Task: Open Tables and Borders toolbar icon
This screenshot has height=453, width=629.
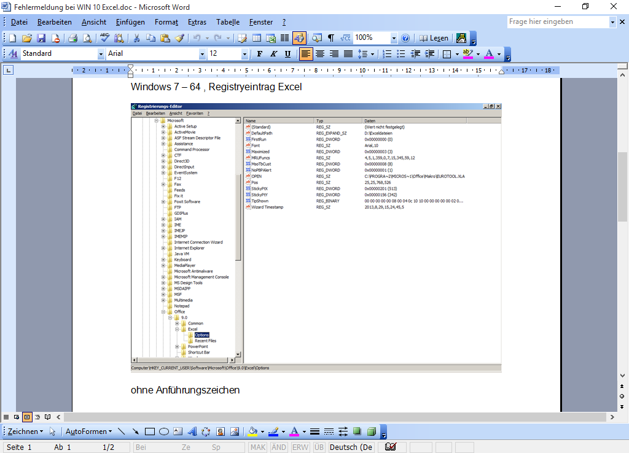Action: coord(242,38)
